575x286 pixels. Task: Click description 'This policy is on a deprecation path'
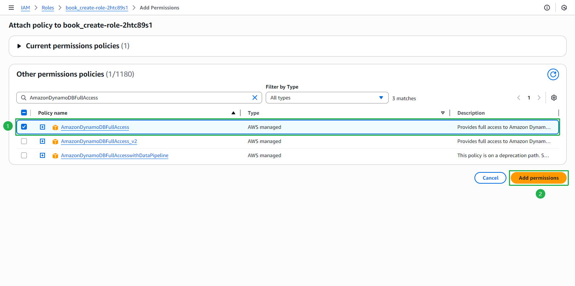click(503, 155)
